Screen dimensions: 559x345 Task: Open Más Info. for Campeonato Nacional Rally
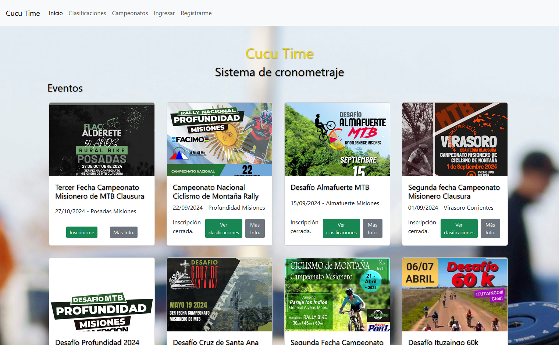255,228
